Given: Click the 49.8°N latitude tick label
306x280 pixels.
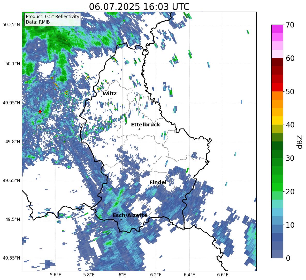Looking at the screenshot, I should click(x=13, y=142).
